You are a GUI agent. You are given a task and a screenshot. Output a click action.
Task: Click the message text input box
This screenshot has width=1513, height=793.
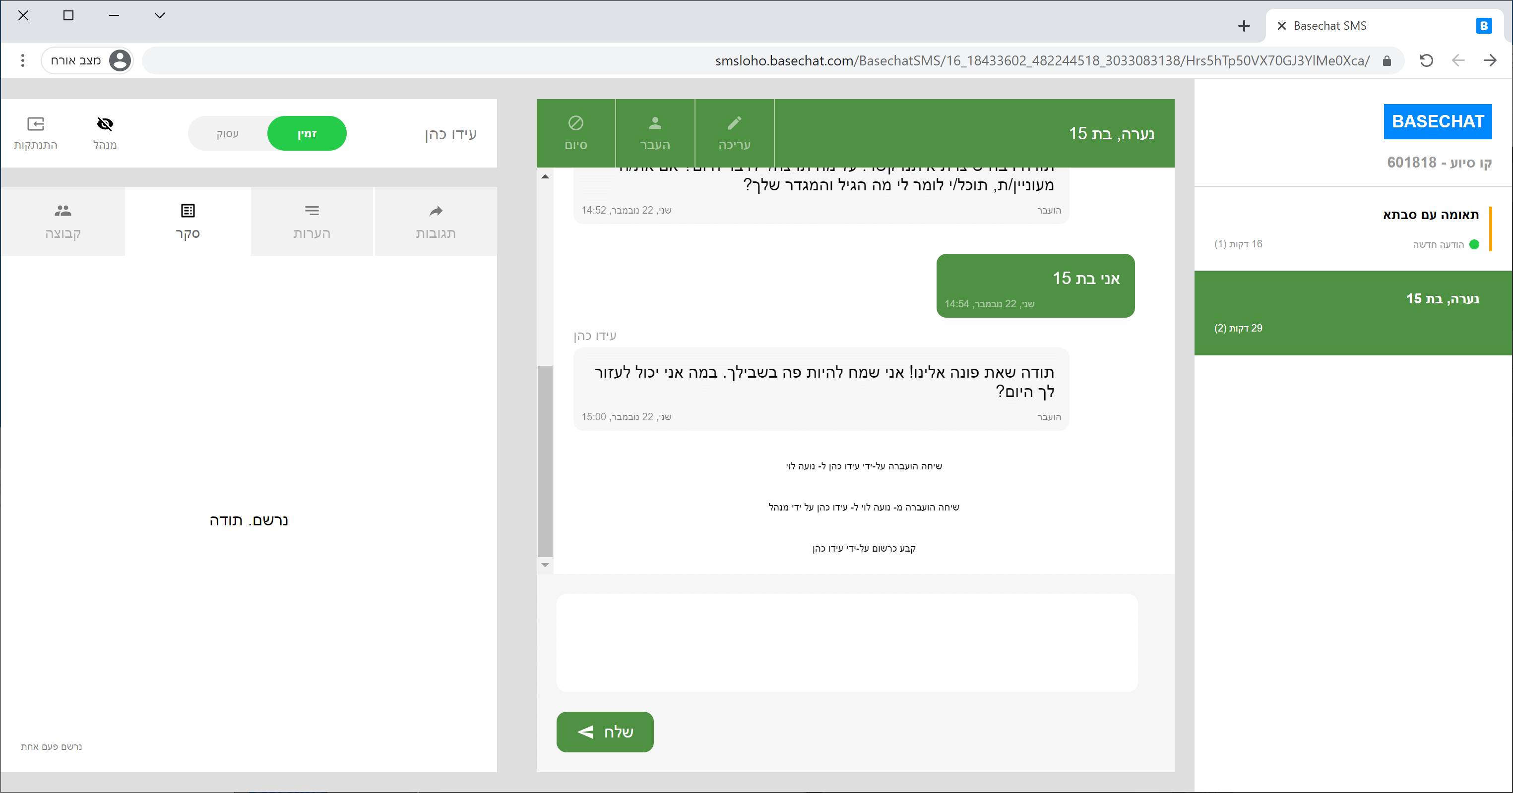pos(847,643)
